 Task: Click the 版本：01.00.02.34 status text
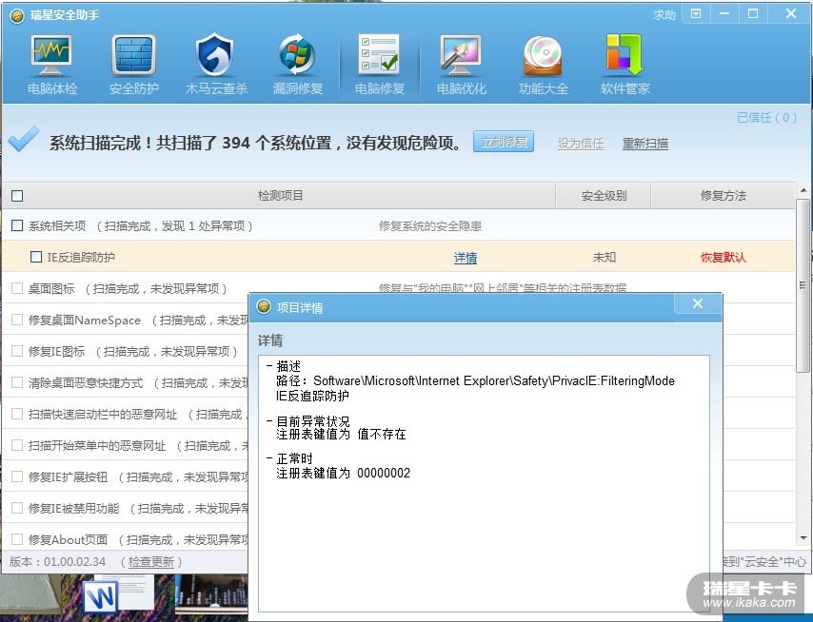(x=57, y=561)
